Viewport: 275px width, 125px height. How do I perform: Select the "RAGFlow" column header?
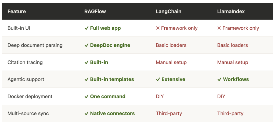tap(95, 12)
